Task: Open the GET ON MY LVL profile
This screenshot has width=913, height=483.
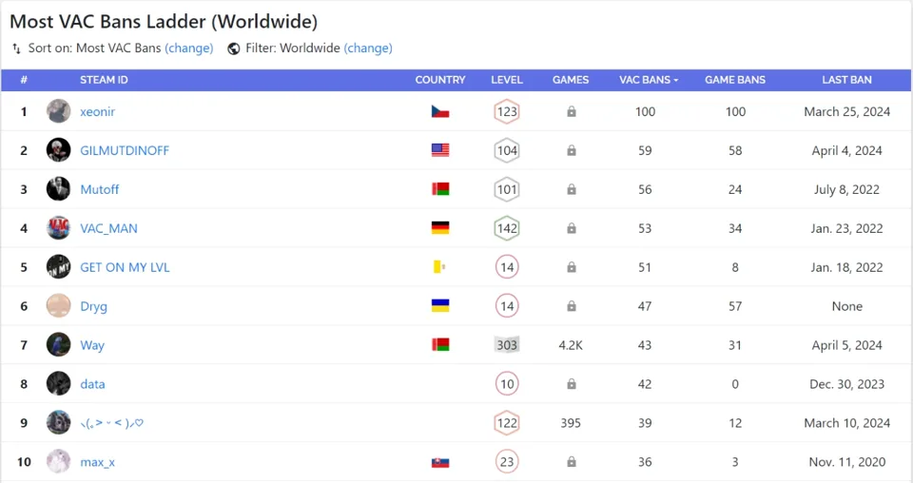Action: [125, 267]
